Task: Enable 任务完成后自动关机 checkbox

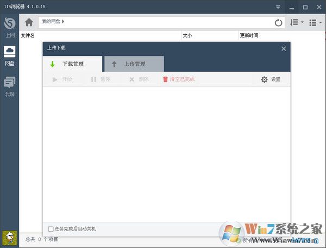Action: point(51,229)
